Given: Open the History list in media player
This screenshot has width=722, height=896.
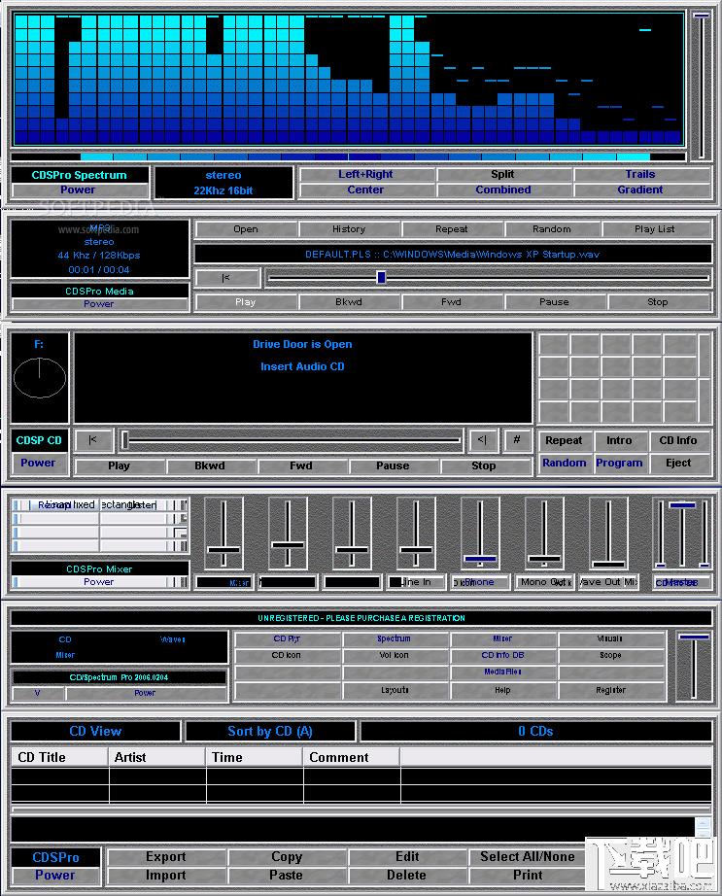Looking at the screenshot, I should [349, 229].
